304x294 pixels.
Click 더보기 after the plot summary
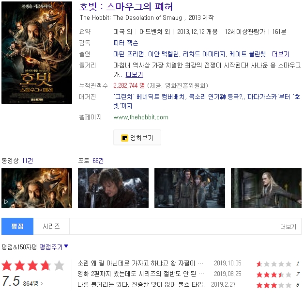point(135,74)
